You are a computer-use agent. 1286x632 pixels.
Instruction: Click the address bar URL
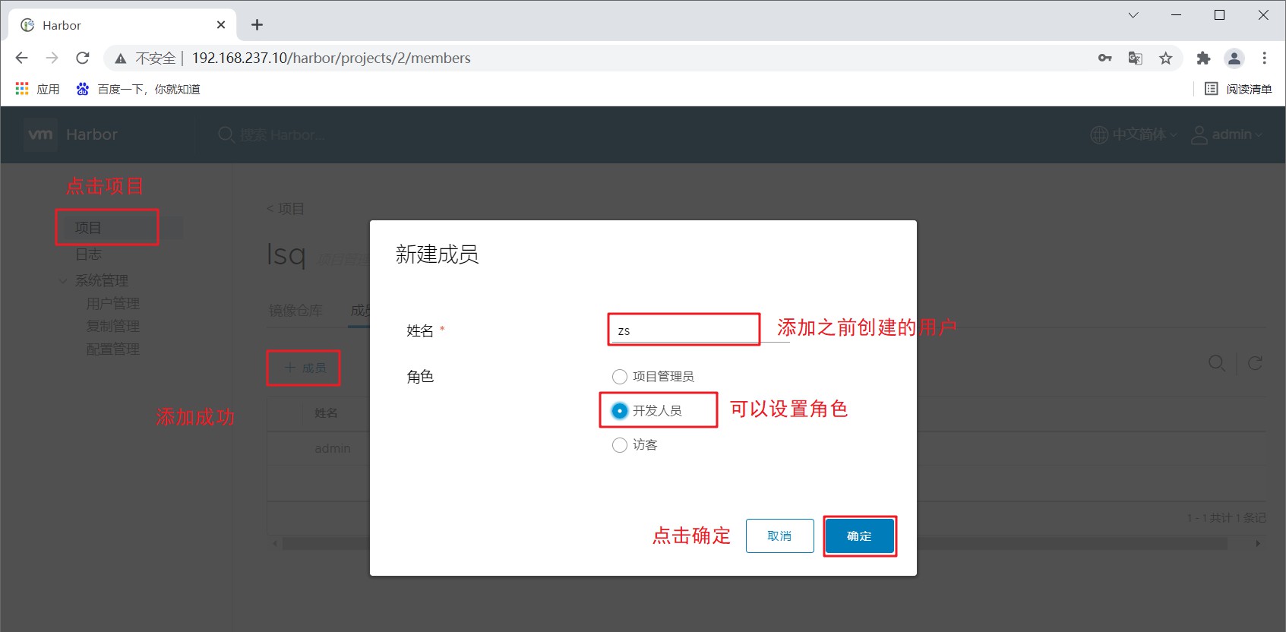coord(331,58)
